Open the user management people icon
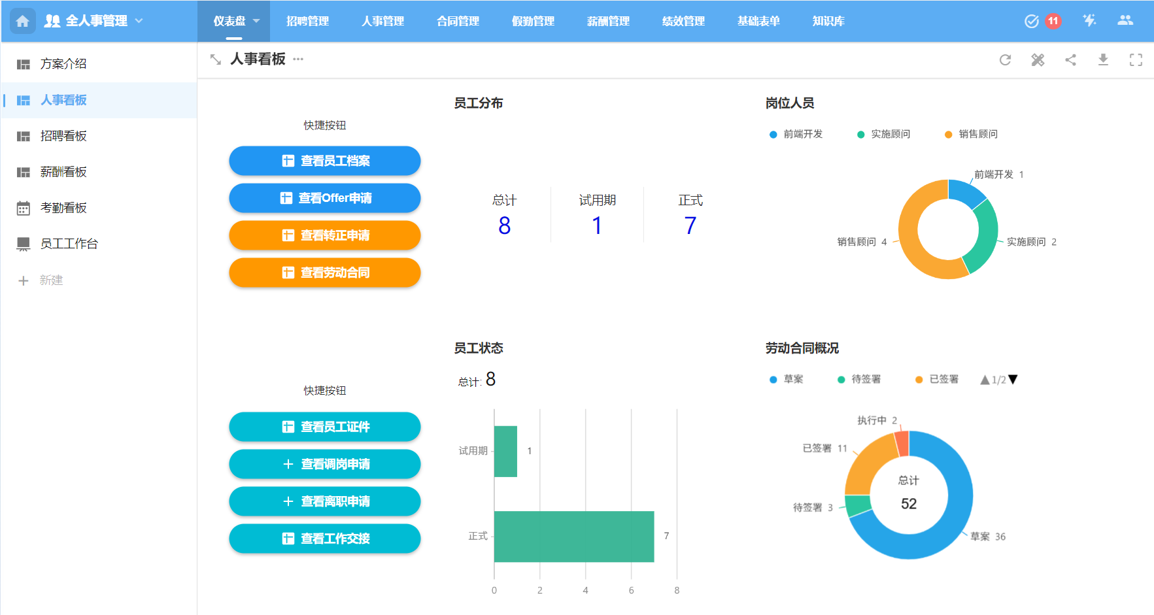The height and width of the screenshot is (615, 1154). pos(1125,21)
